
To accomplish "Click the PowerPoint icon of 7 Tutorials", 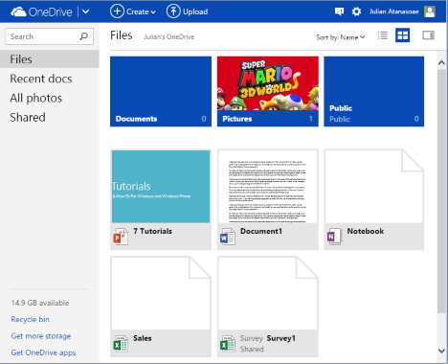I will (121, 237).
